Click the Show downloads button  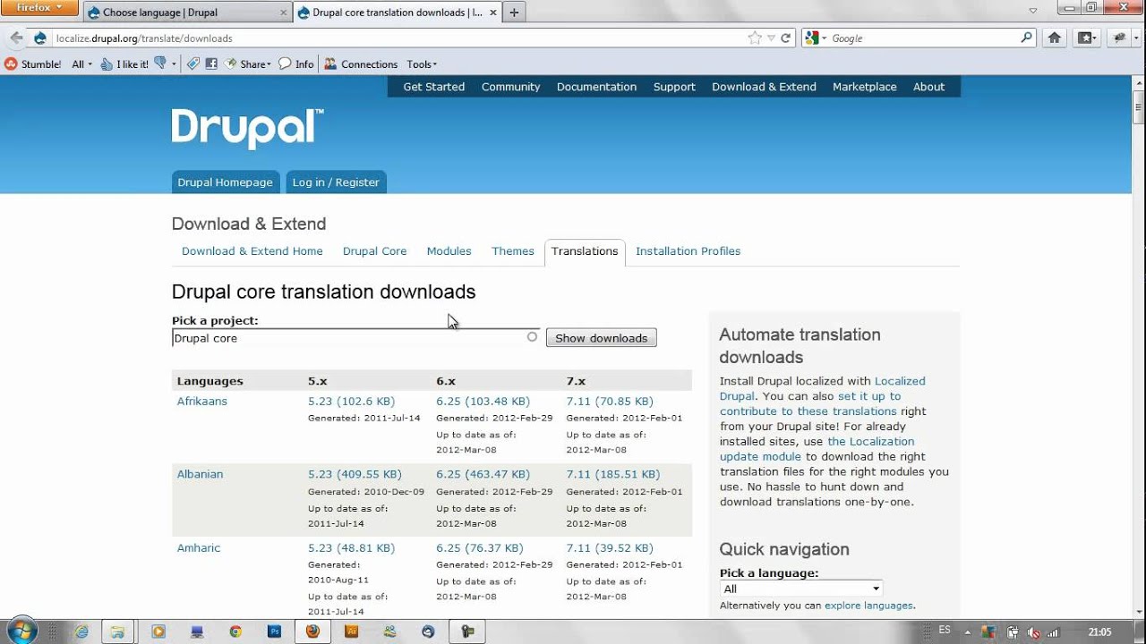coord(602,338)
